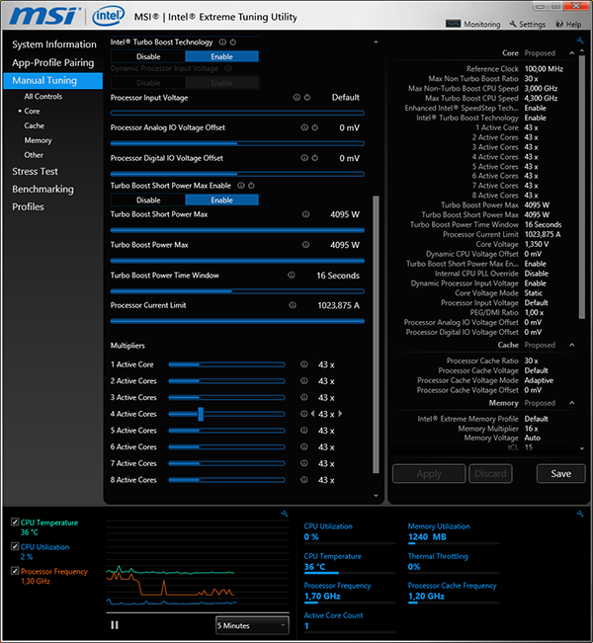Increase 4 Active Cores multiplier with right arrow

pyautogui.click(x=340, y=414)
